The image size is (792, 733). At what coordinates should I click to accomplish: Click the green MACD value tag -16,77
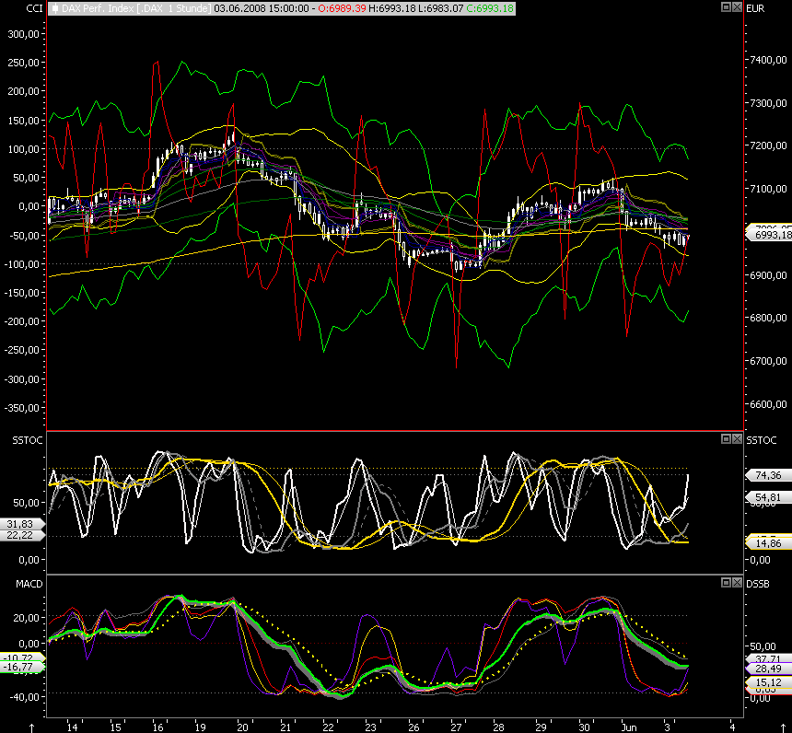click(x=21, y=668)
